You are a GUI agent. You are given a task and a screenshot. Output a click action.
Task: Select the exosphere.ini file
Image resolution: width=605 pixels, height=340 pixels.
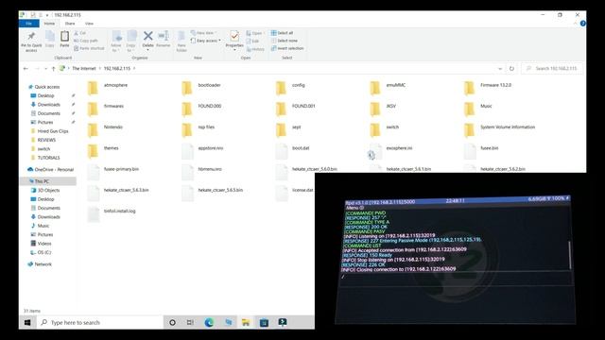pyautogui.click(x=390, y=151)
